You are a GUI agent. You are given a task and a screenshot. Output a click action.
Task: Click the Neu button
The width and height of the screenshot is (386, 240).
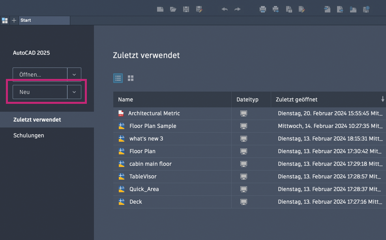pos(40,92)
